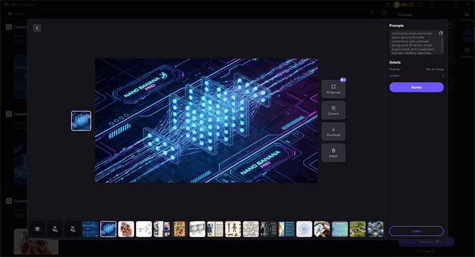Viewport: 475px width, 257px height.
Task: Open the character sheet thumbnail
Action: 233,229
